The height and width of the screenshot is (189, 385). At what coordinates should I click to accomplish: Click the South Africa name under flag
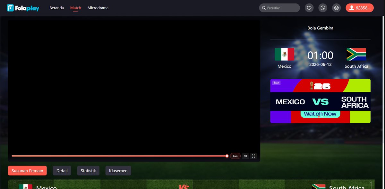coord(356,66)
